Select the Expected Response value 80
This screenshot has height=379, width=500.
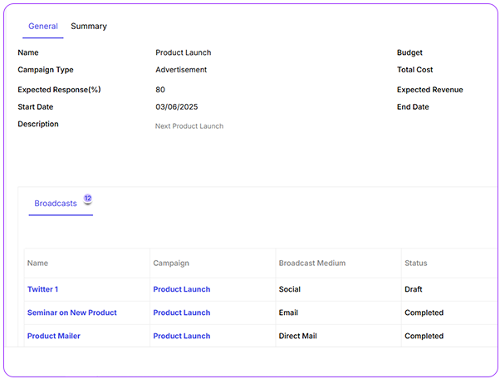[x=159, y=90]
